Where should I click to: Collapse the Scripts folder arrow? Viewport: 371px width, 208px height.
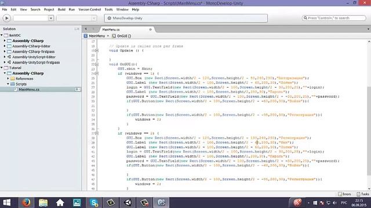[8, 84]
